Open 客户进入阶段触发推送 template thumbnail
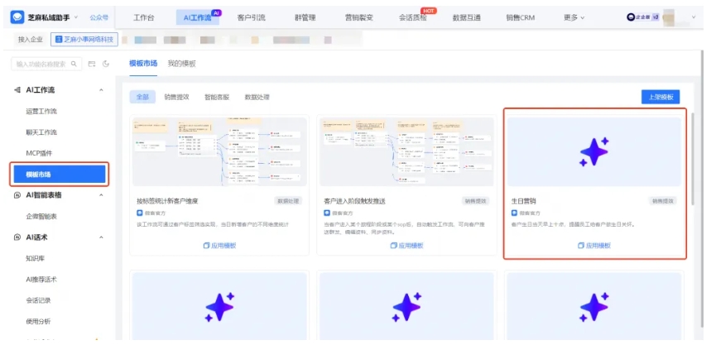The image size is (711, 345). (406, 152)
